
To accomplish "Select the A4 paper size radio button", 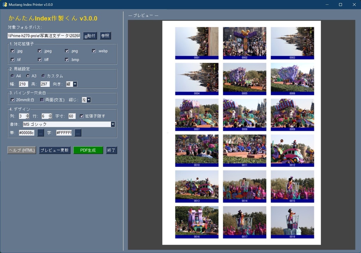I will coord(12,76).
